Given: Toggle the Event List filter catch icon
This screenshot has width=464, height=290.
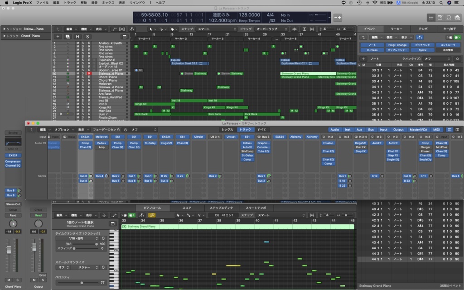Looking at the screenshot, I should point(420,37).
